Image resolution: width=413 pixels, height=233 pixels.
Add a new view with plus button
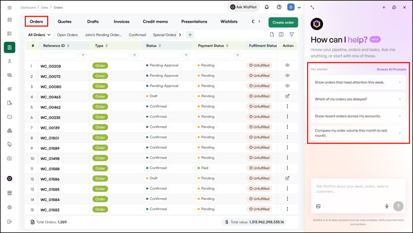pyautogui.click(x=190, y=34)
